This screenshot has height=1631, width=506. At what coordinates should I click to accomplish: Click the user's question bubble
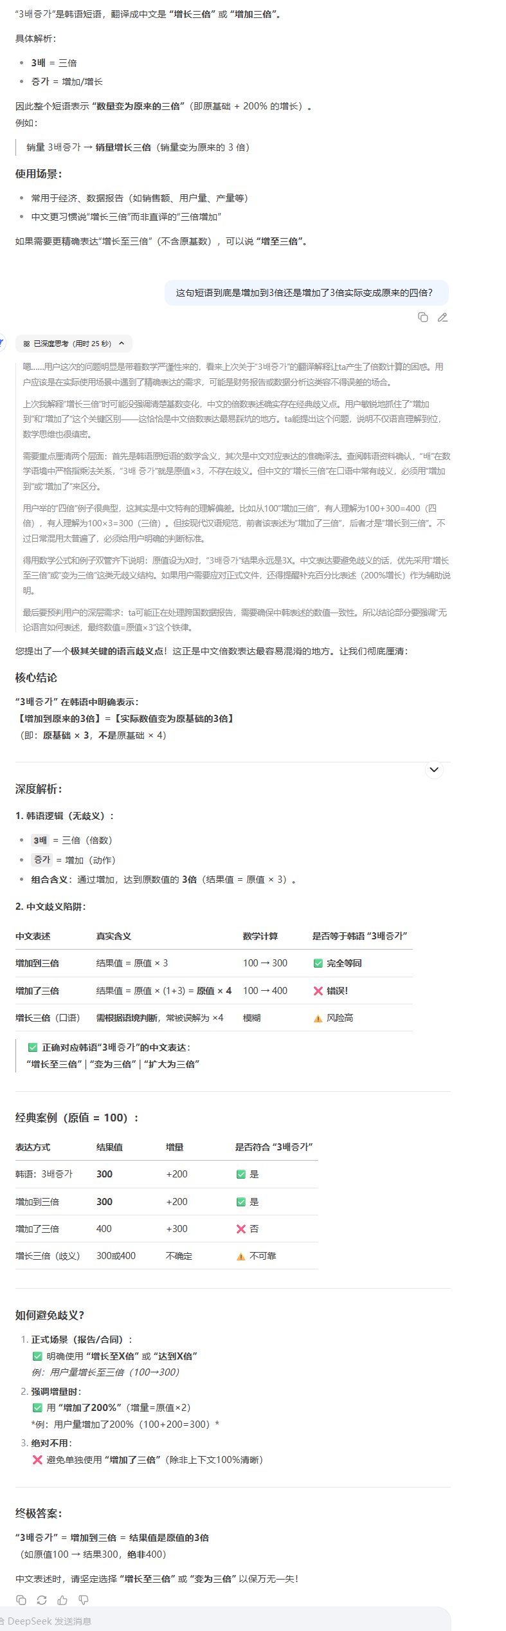[x=306, y=293]
